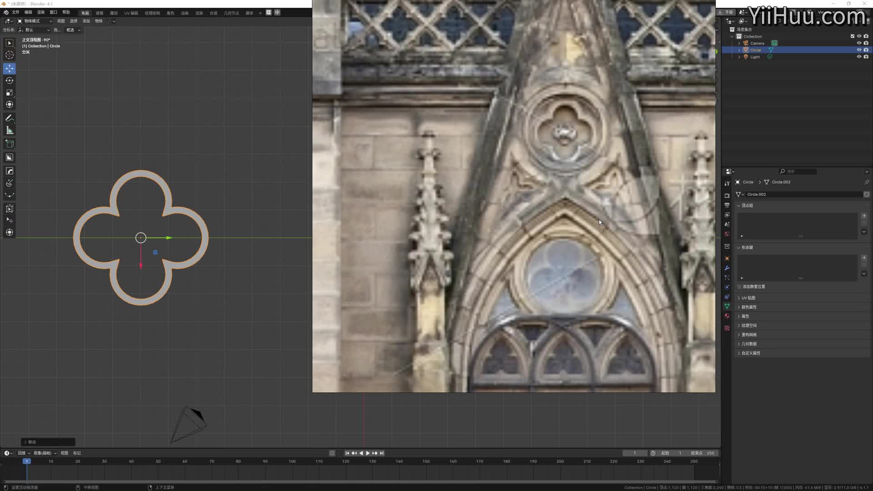Expand the Camera item in outliner

click(739, 43)
